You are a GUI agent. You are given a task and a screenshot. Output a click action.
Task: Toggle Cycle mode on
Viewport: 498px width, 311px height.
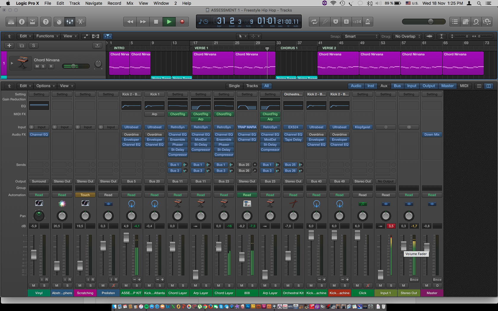tap(314, 22)
